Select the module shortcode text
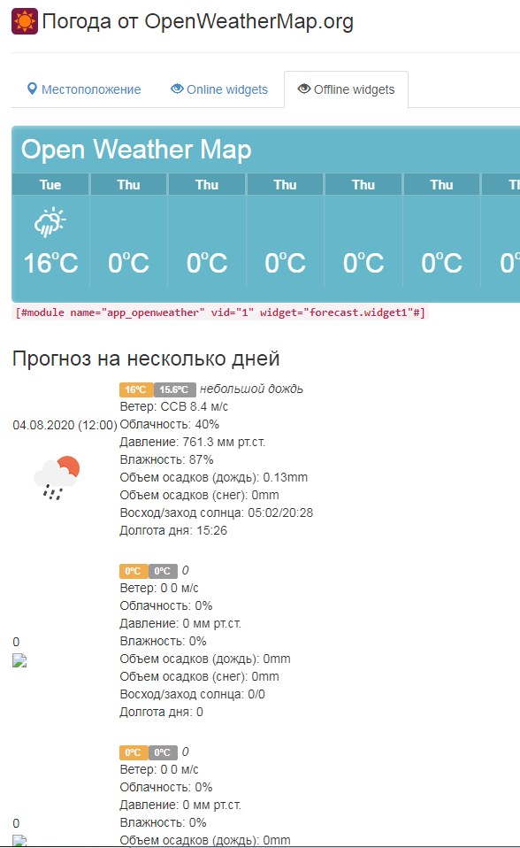 pyautogui.click(x=220, y=312)
